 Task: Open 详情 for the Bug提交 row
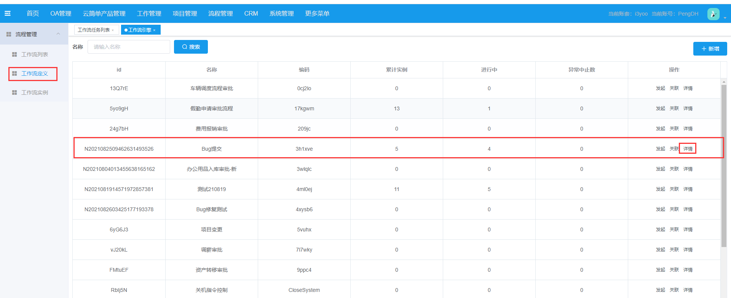(688, 149)
